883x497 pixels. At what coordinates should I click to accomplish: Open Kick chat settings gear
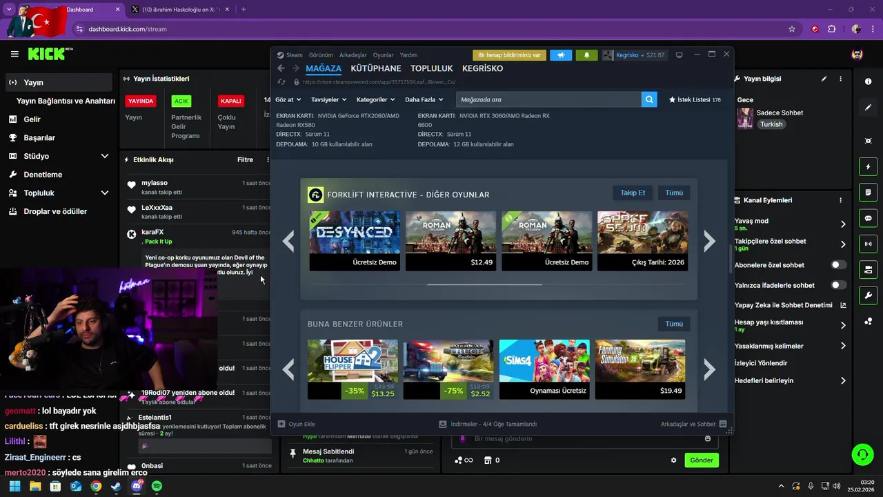[674, 460]
